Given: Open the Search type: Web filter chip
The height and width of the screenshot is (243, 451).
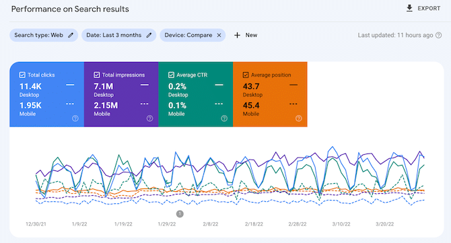Looking at the screenshot, I should 44,35.
